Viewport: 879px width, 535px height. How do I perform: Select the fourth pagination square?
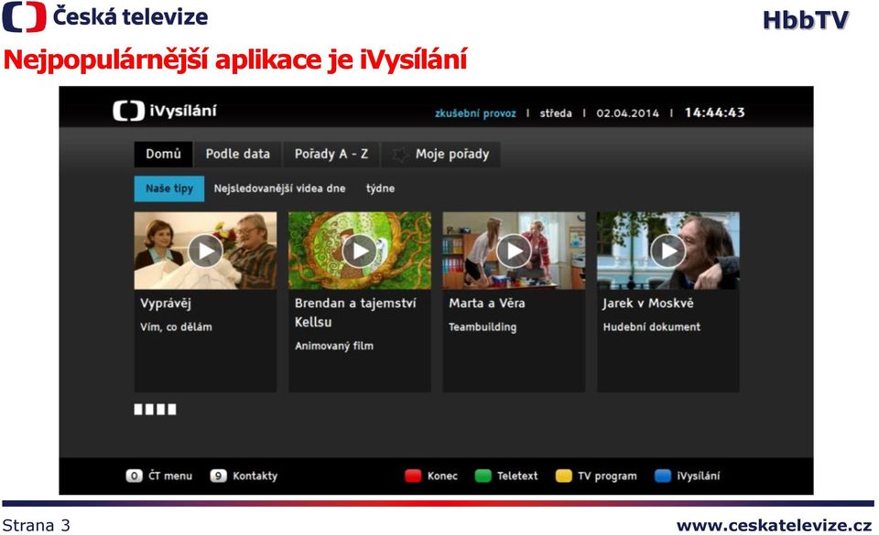tap(171, 410)
